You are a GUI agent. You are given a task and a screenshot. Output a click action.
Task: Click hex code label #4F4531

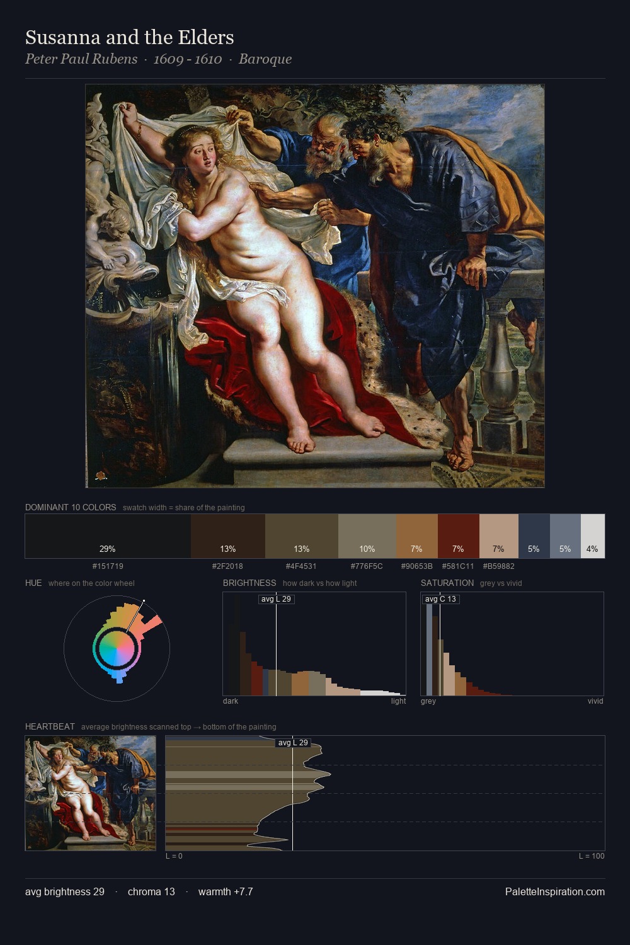click(x=301, y=566)
